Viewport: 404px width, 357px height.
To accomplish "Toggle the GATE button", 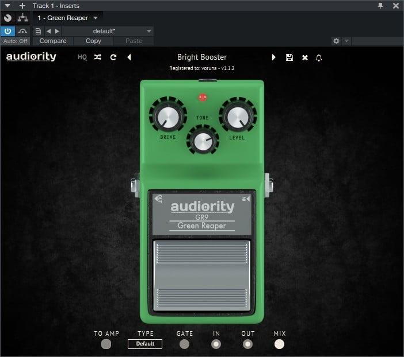I will pos(184,344).
